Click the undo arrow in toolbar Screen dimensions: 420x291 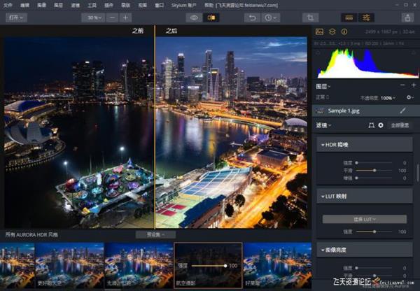(253, 17)
